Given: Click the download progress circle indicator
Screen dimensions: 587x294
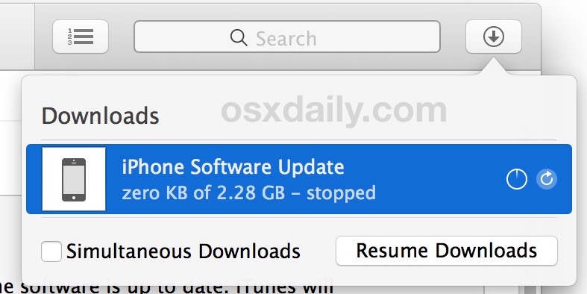Looking at the screenshot, I should (517, 179).
